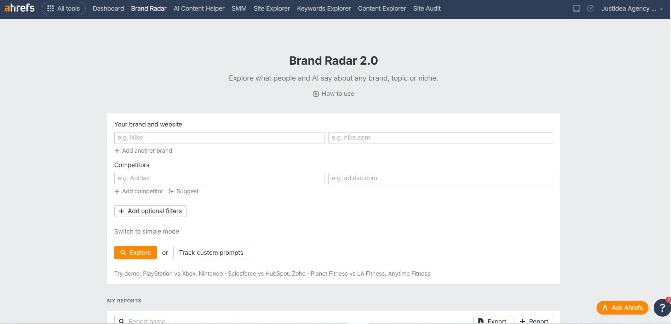The height and width of the screenshot is (324, 671).
Task: Click the orange Explore button
Action: [136, 253]
